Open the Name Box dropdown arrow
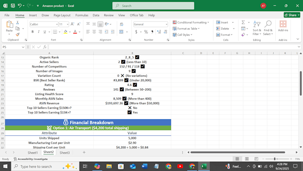303x171 pixels. pyautogui.click(x=23, y=47)
